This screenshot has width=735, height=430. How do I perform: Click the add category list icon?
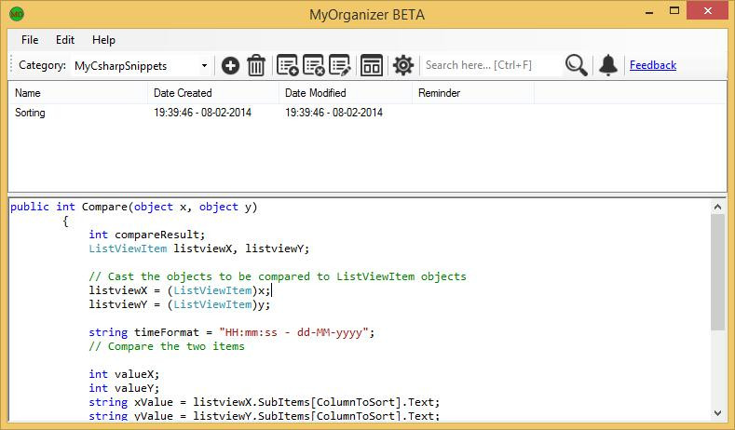tap(287, 65)
